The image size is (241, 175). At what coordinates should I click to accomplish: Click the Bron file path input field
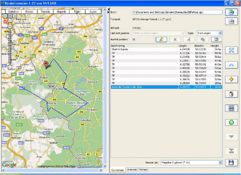click(177, 12)
